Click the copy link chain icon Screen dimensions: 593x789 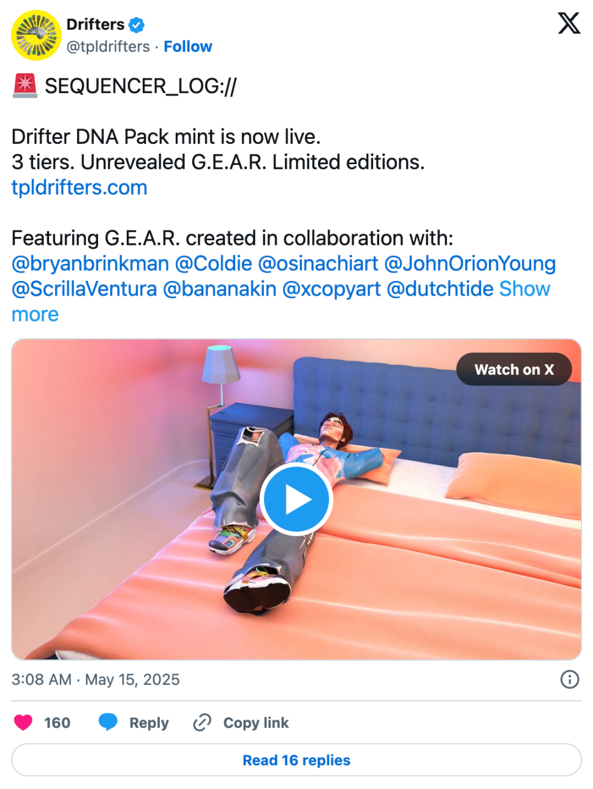pos(202,723)
